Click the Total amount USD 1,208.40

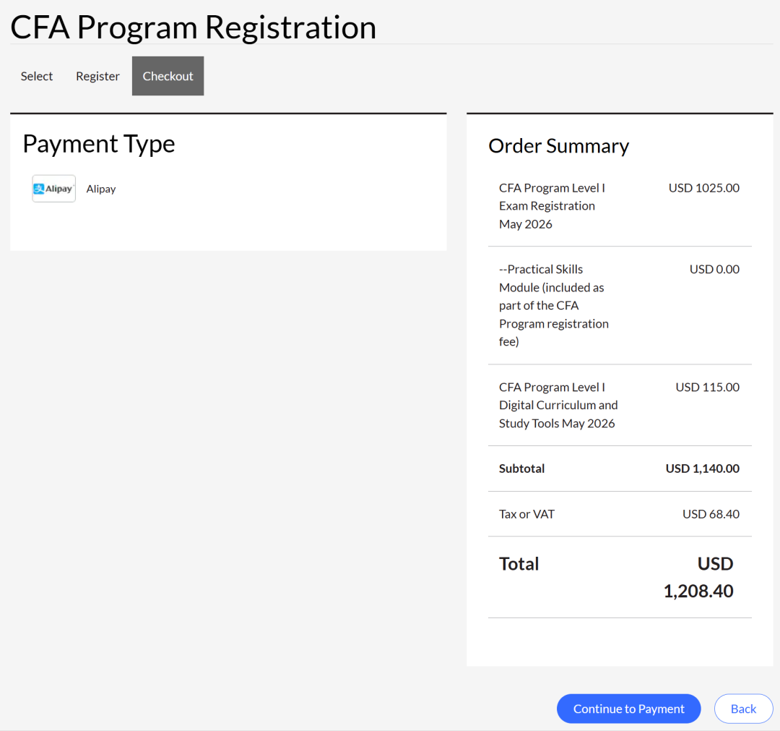[x=698, y=578]
